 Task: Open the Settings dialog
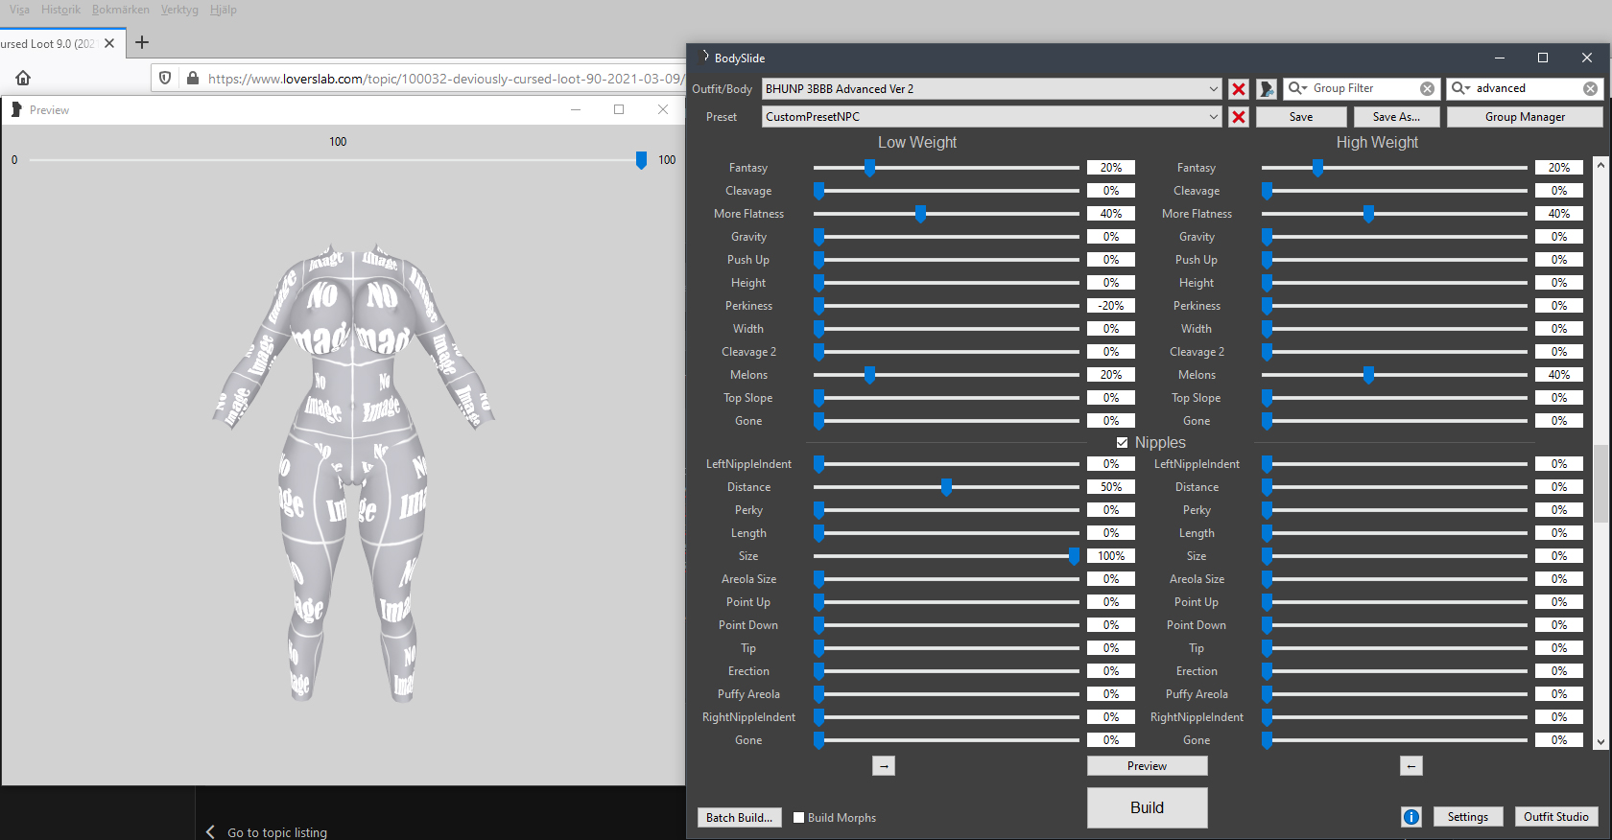tap(1467, 817)
